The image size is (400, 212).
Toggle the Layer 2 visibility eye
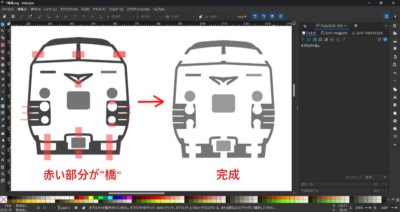click(76, 208)
